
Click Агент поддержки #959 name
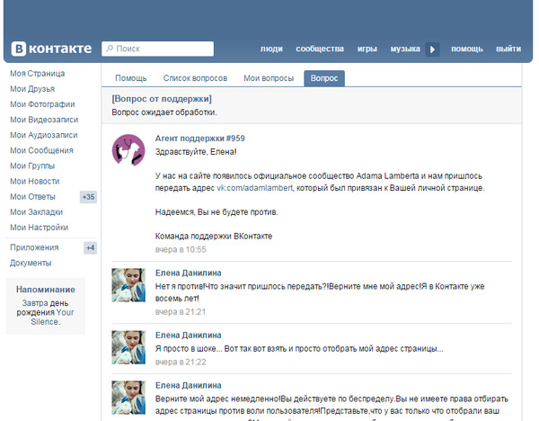tap(200, 139)
